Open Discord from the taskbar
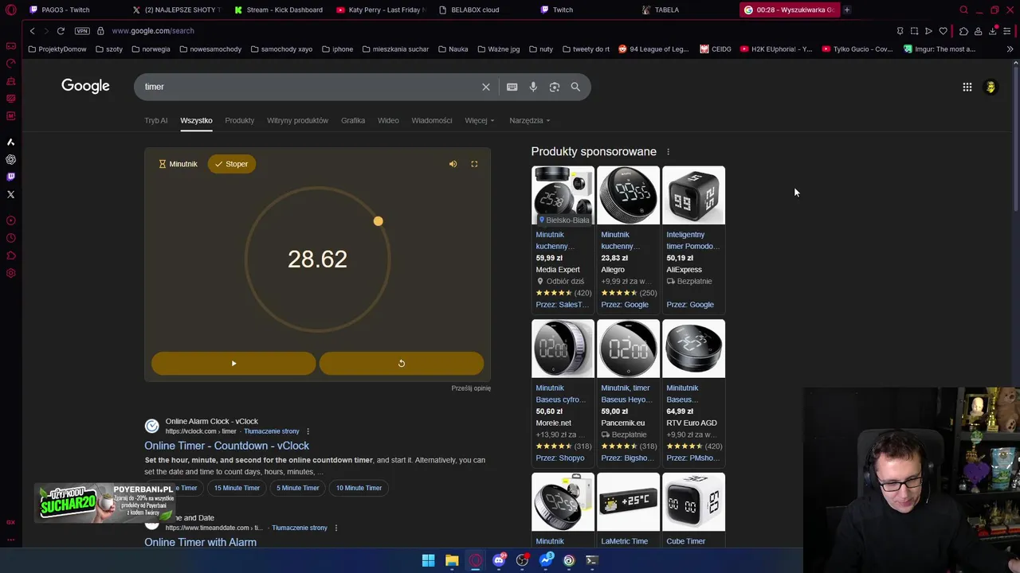The width and height of the screenshot is (1020, 573). click(x=499, y=560)
